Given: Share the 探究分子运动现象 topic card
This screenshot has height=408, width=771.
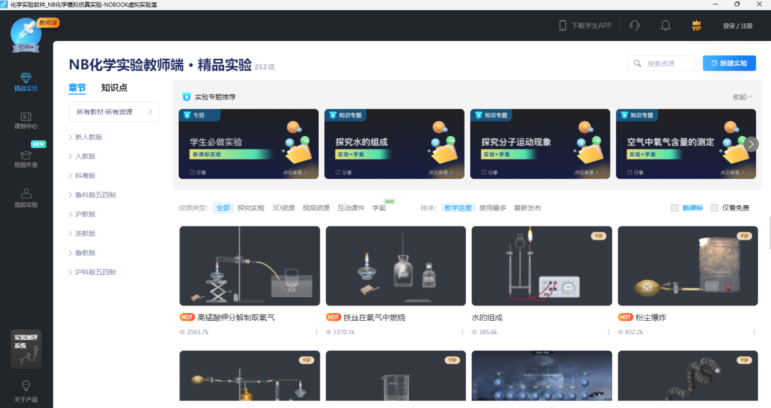Looking at the screenshot, I should 489,172.
